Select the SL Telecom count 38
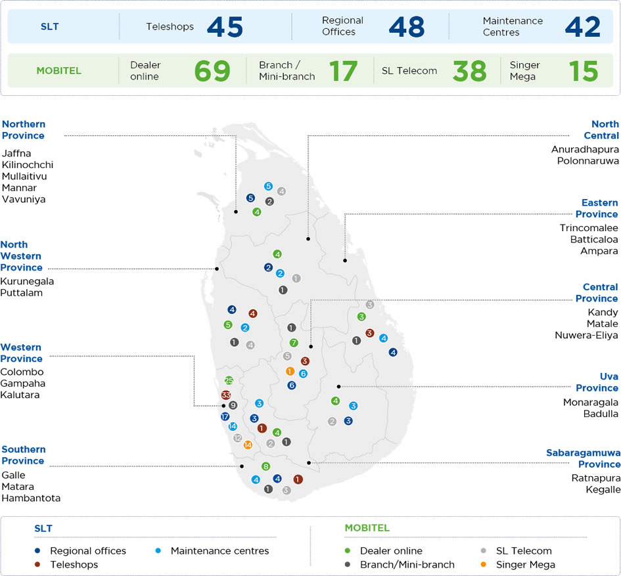The image size is (621, 576). [x=470, y=71]
